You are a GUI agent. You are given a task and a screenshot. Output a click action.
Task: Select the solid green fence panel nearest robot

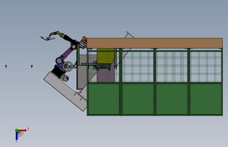(104, 99)
